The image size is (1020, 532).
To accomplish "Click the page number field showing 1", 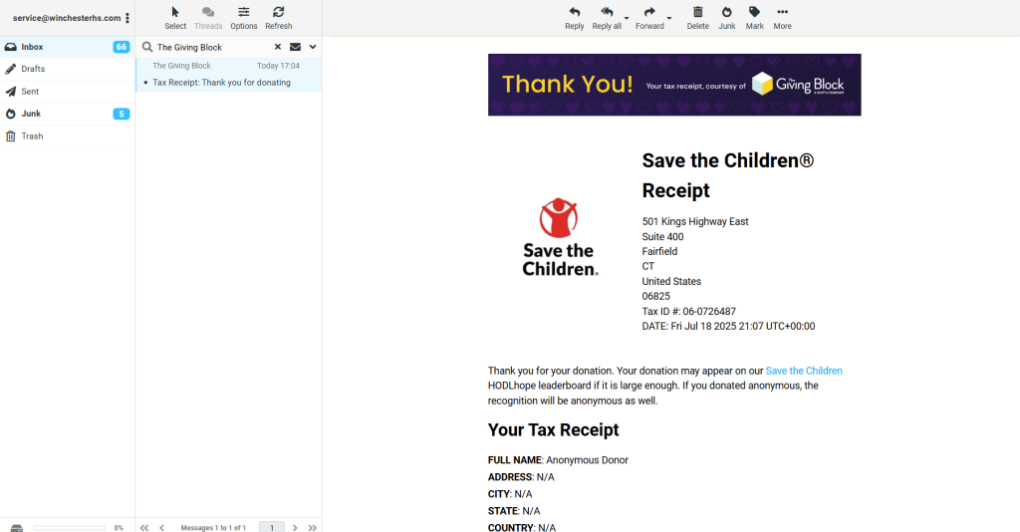I will coord(272,527).
